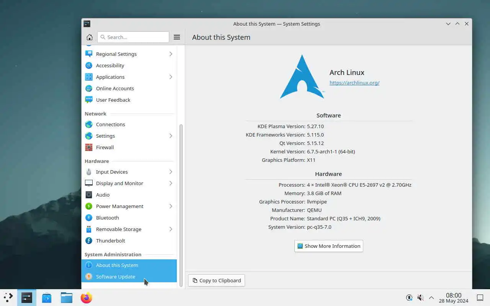Show the desktop via panel corner button
Image resolution: width=490 pixels, height=306 pixels.
(480, 298)
